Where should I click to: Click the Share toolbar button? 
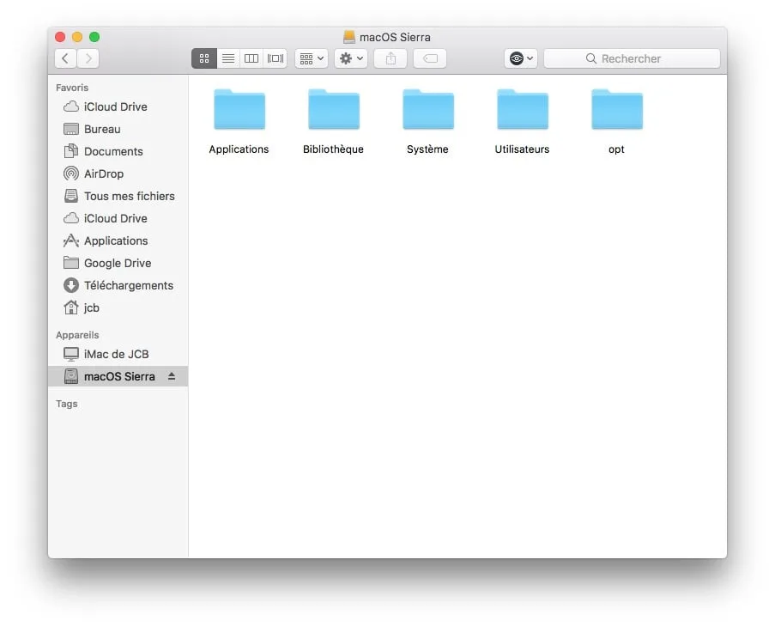click(391, 58)
